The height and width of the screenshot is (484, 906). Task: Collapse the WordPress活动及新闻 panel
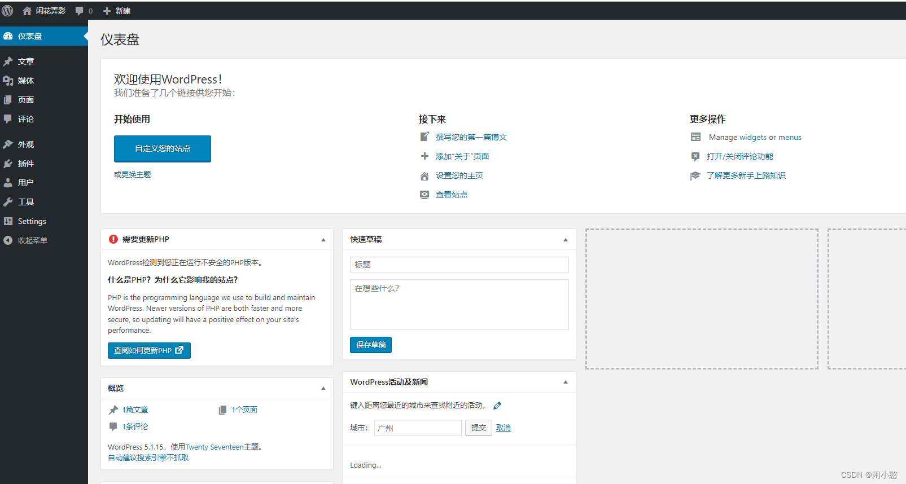[x=566, y=382]
